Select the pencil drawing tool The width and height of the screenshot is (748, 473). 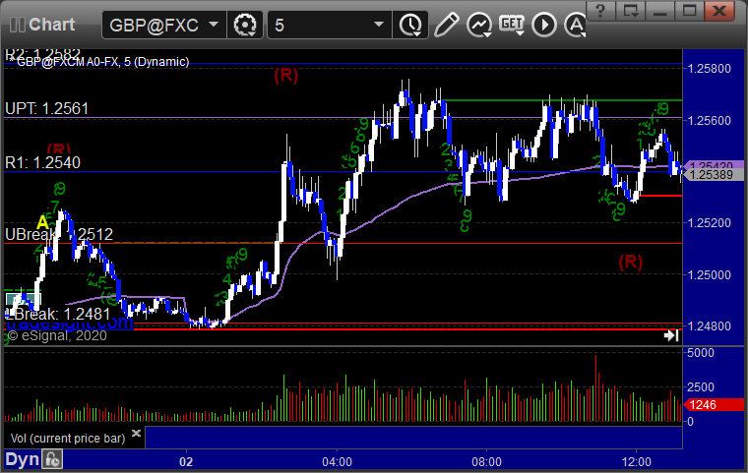click(x=447, y=25)
